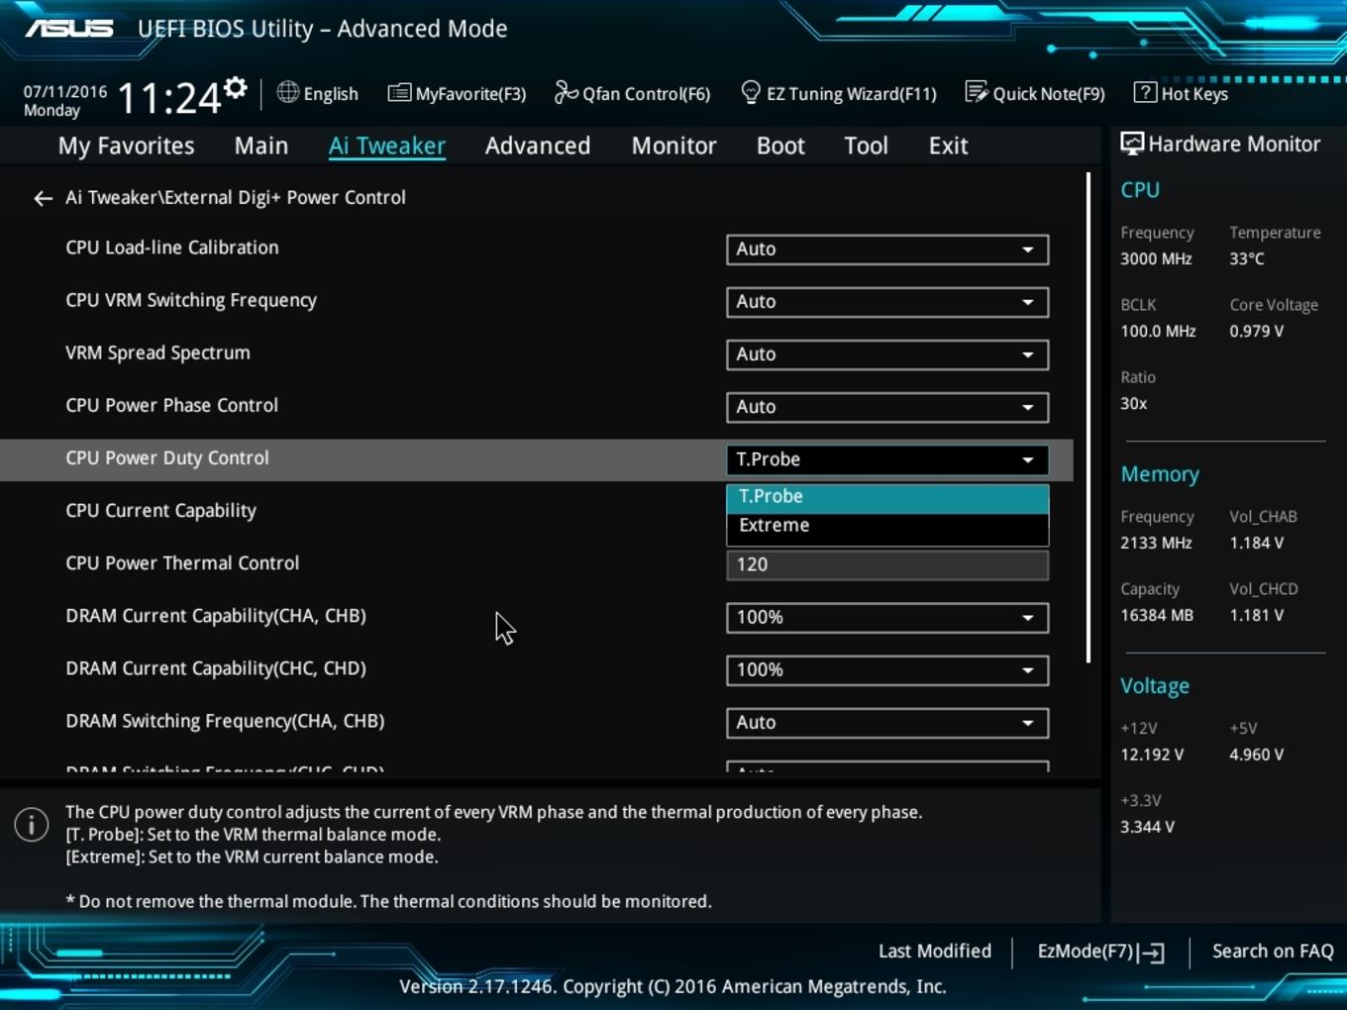The width and height of the screenshot is (1347, 1010).
Task: Click +3.3V reading 3.344 V
Action: point(1147,827)
